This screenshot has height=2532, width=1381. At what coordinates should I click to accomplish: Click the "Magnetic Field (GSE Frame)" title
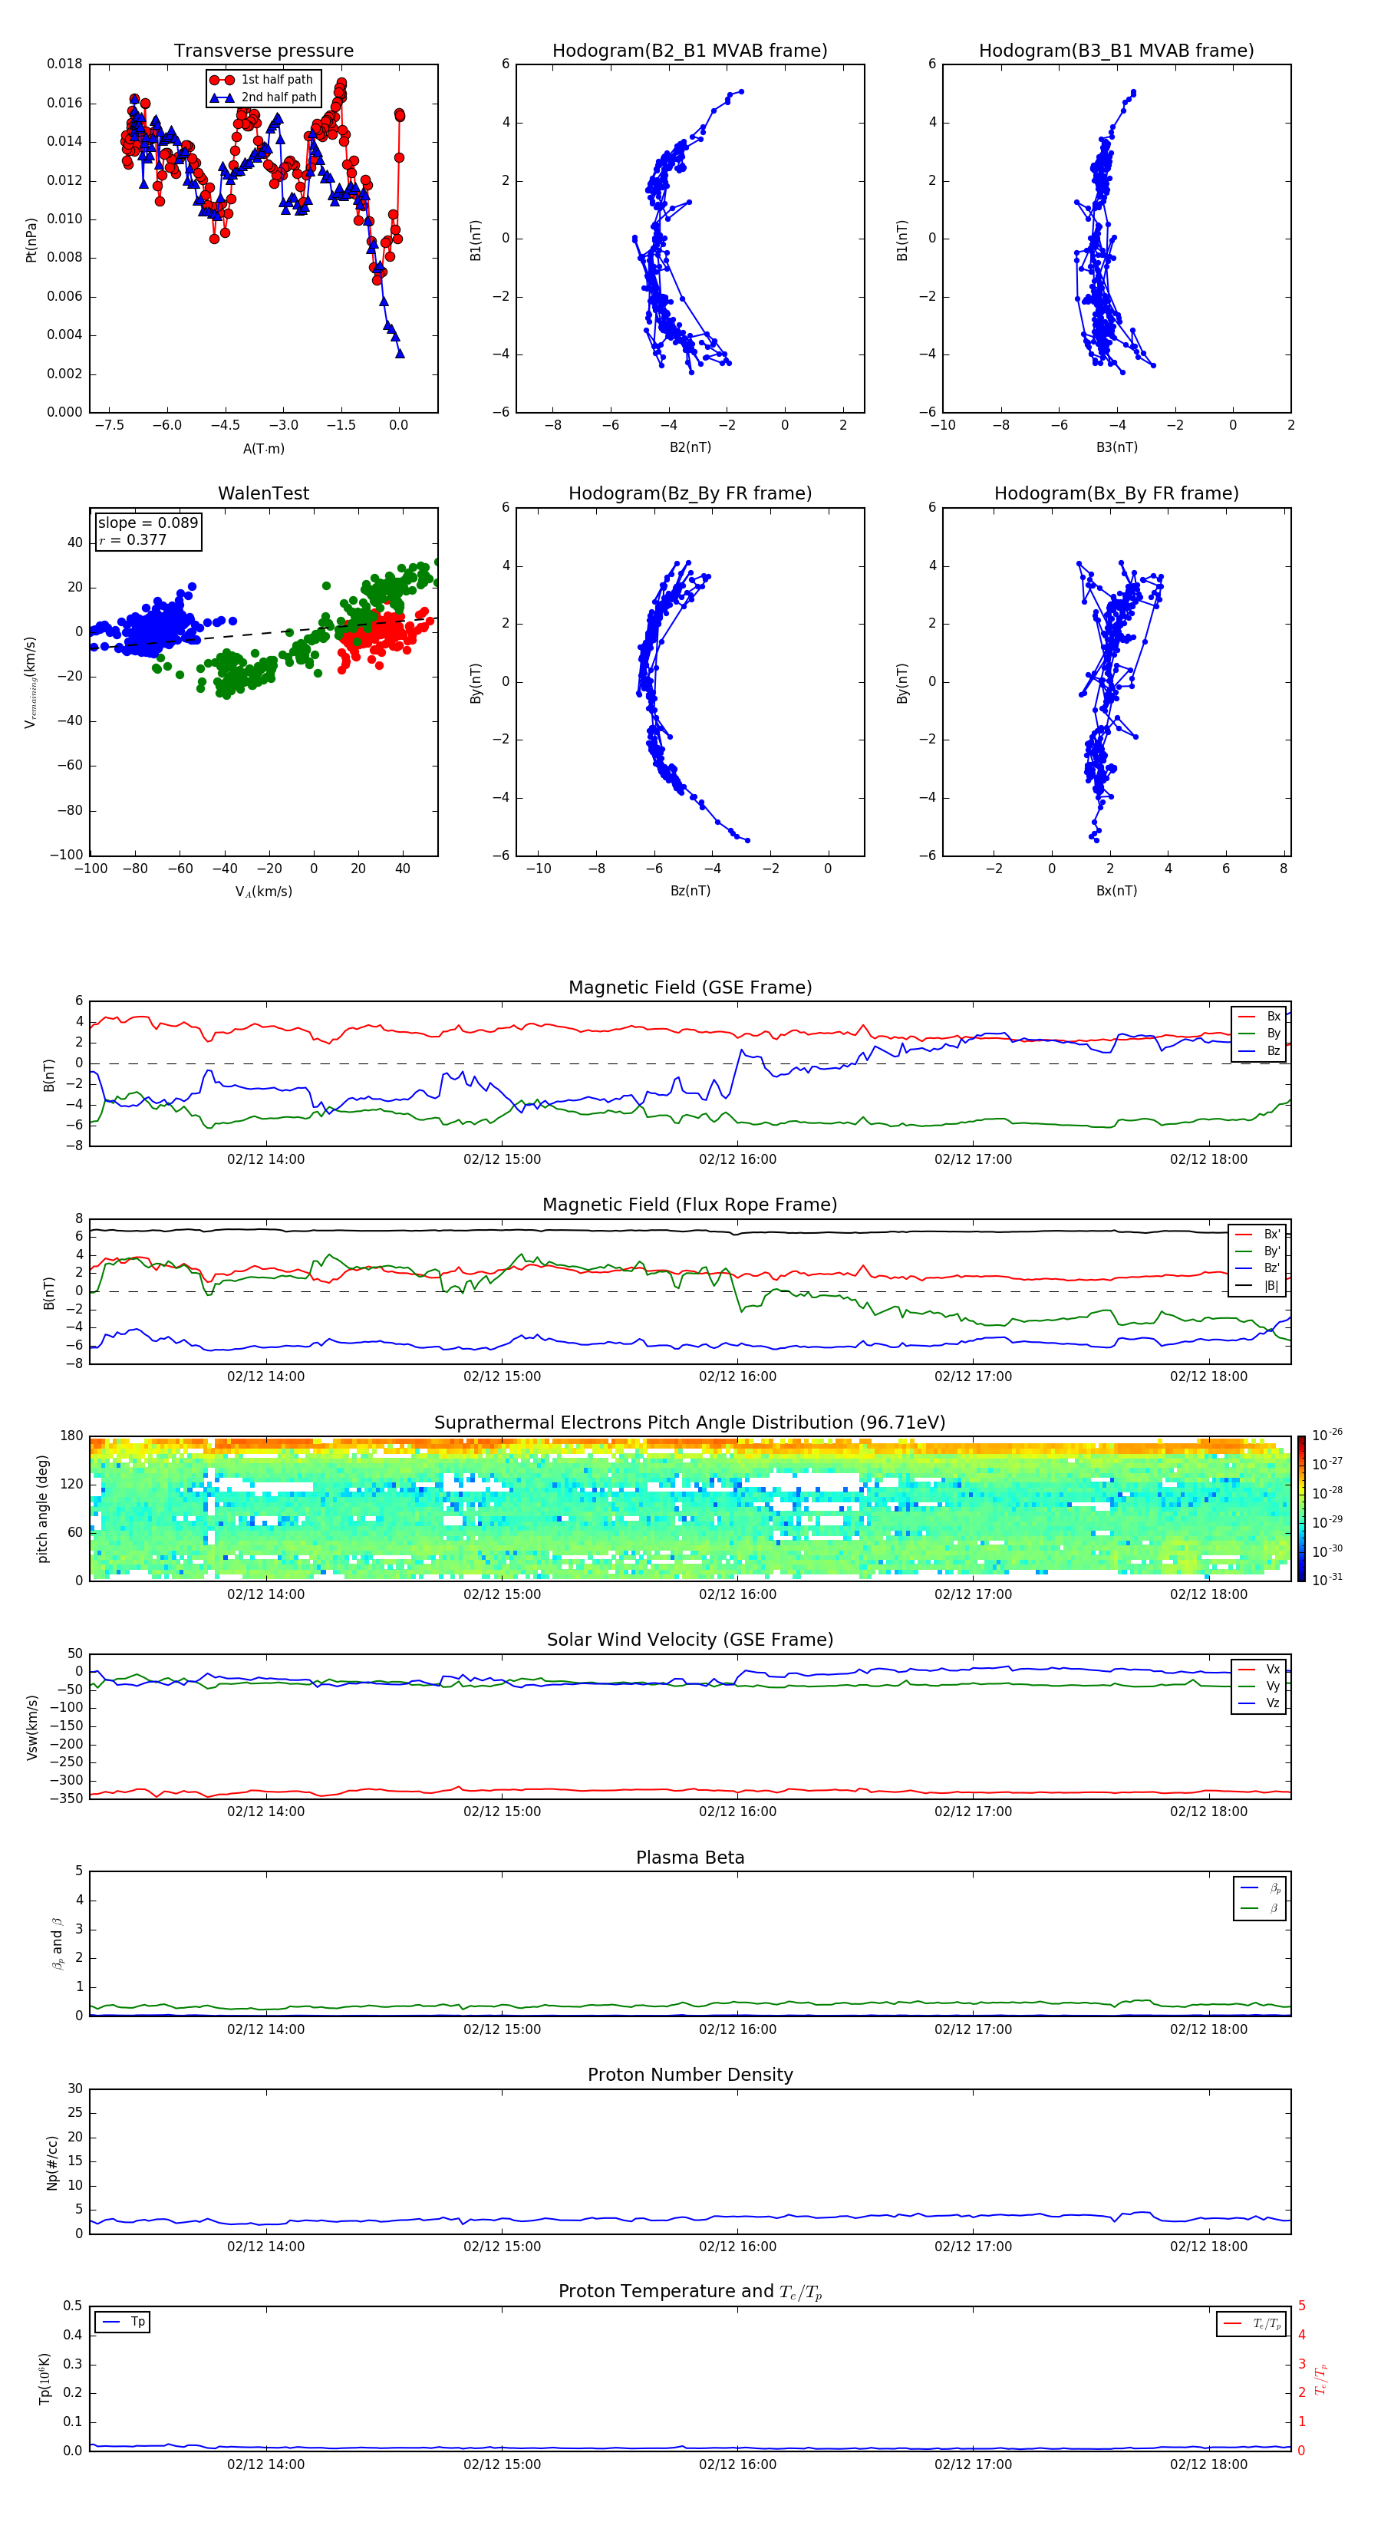click(x=690, y=987)
